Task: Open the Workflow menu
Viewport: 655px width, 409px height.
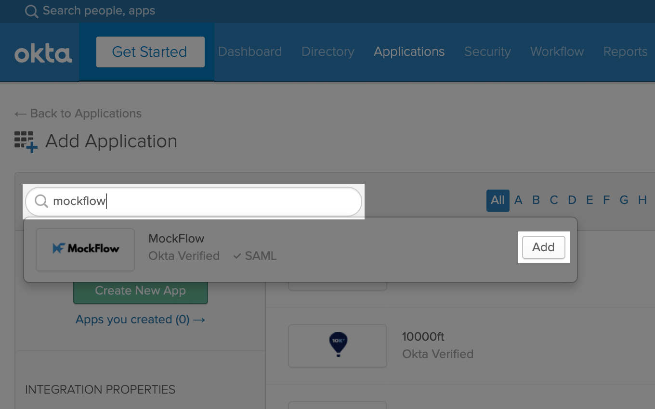Action: click(557, 52)
